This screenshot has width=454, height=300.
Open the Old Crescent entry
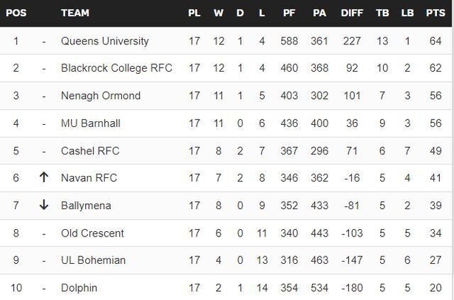pos(92,233)
